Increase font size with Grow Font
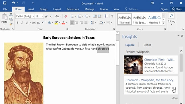This screenshot has height=104, width=185. pos(46,16)
